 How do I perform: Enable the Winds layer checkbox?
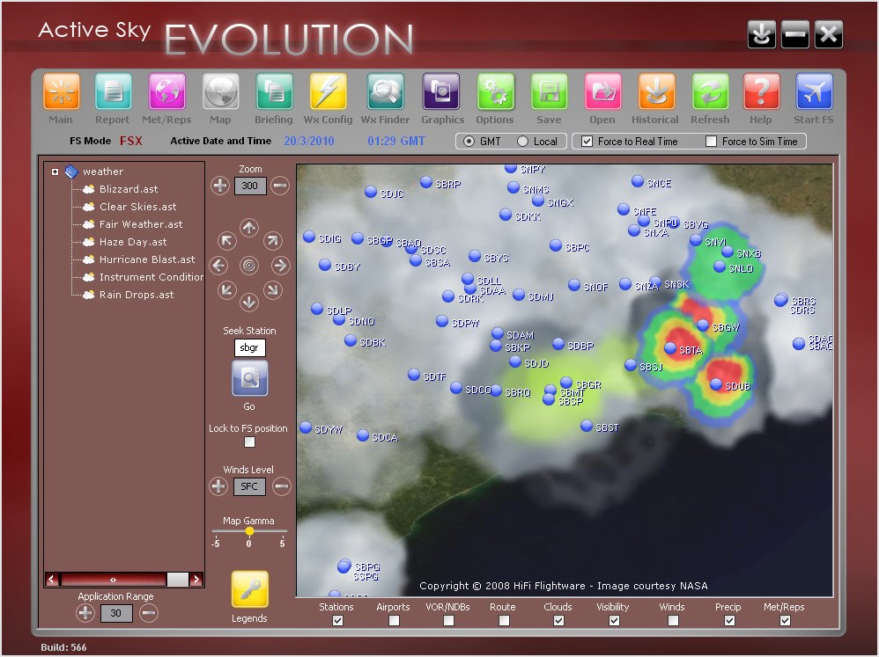click(x=673, y=620)
